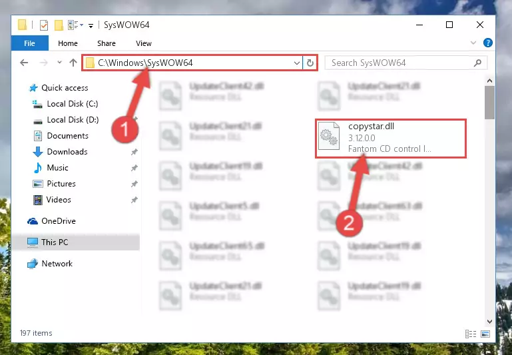This screenshot has width=512, height=355.
Task: Click the Local Disk (C:) drive icon
Action: point(37,104)
